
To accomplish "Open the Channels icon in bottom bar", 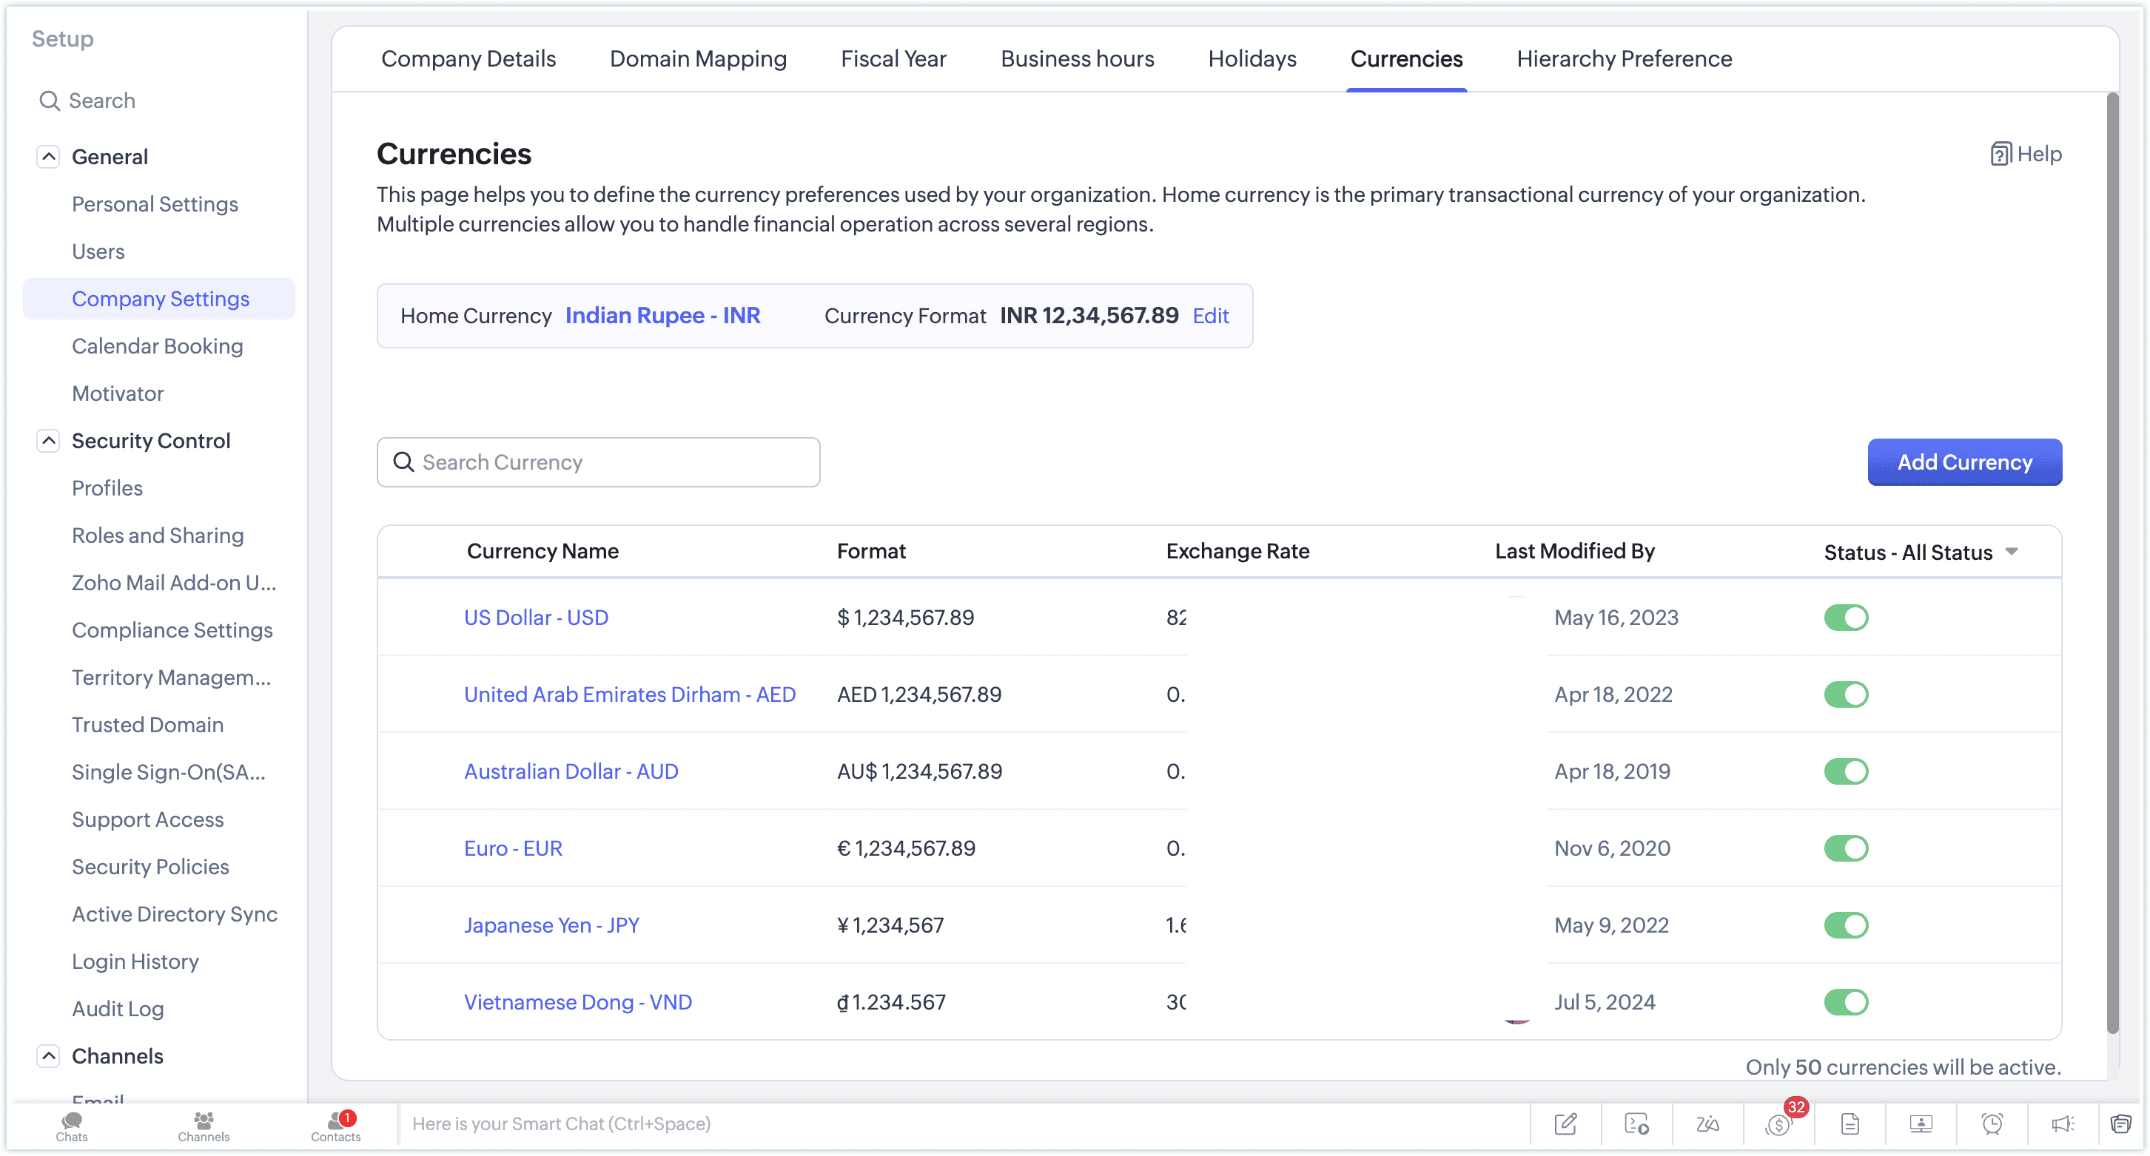I will tap(203, 1125).
